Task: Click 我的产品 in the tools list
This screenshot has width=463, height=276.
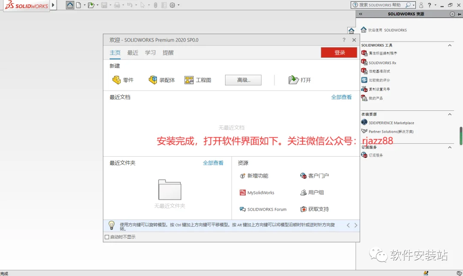Action: point(372,98)
